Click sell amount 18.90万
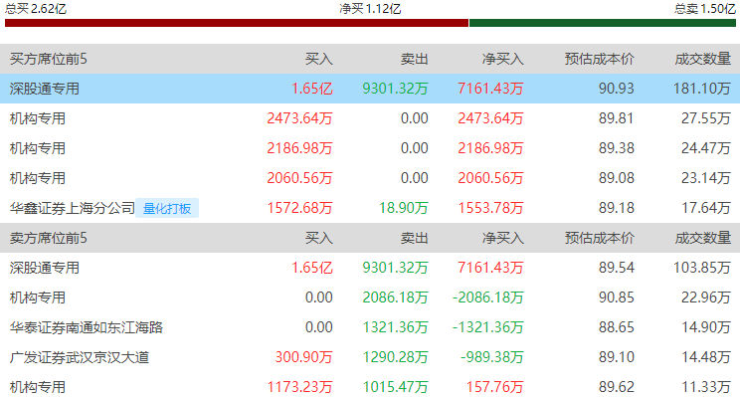The width and height of the screenshot is (740, 397). pos(404,208)
